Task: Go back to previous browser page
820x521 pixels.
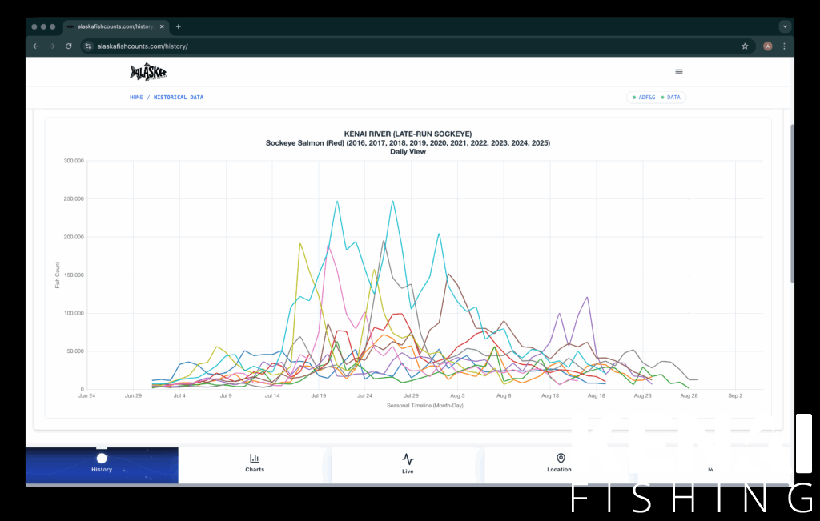Action: [35, 46]
